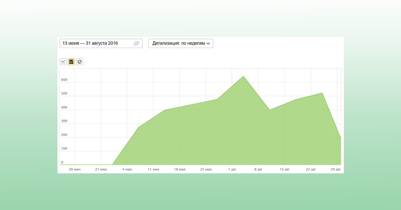Click the "27 июн" x-axis date label
This screenshot has height=210, width=401.
point(101,169)
